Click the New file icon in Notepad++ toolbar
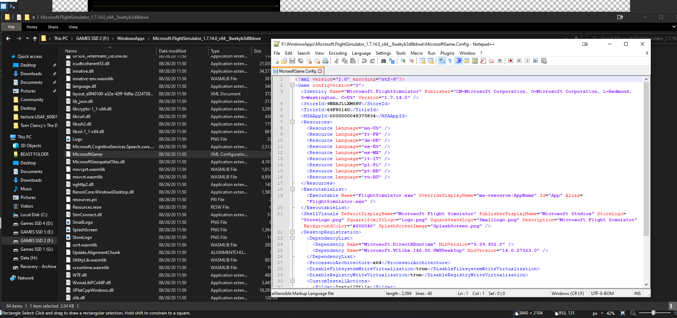The width and height of the screenshot is (677, 318). [276, 61]
